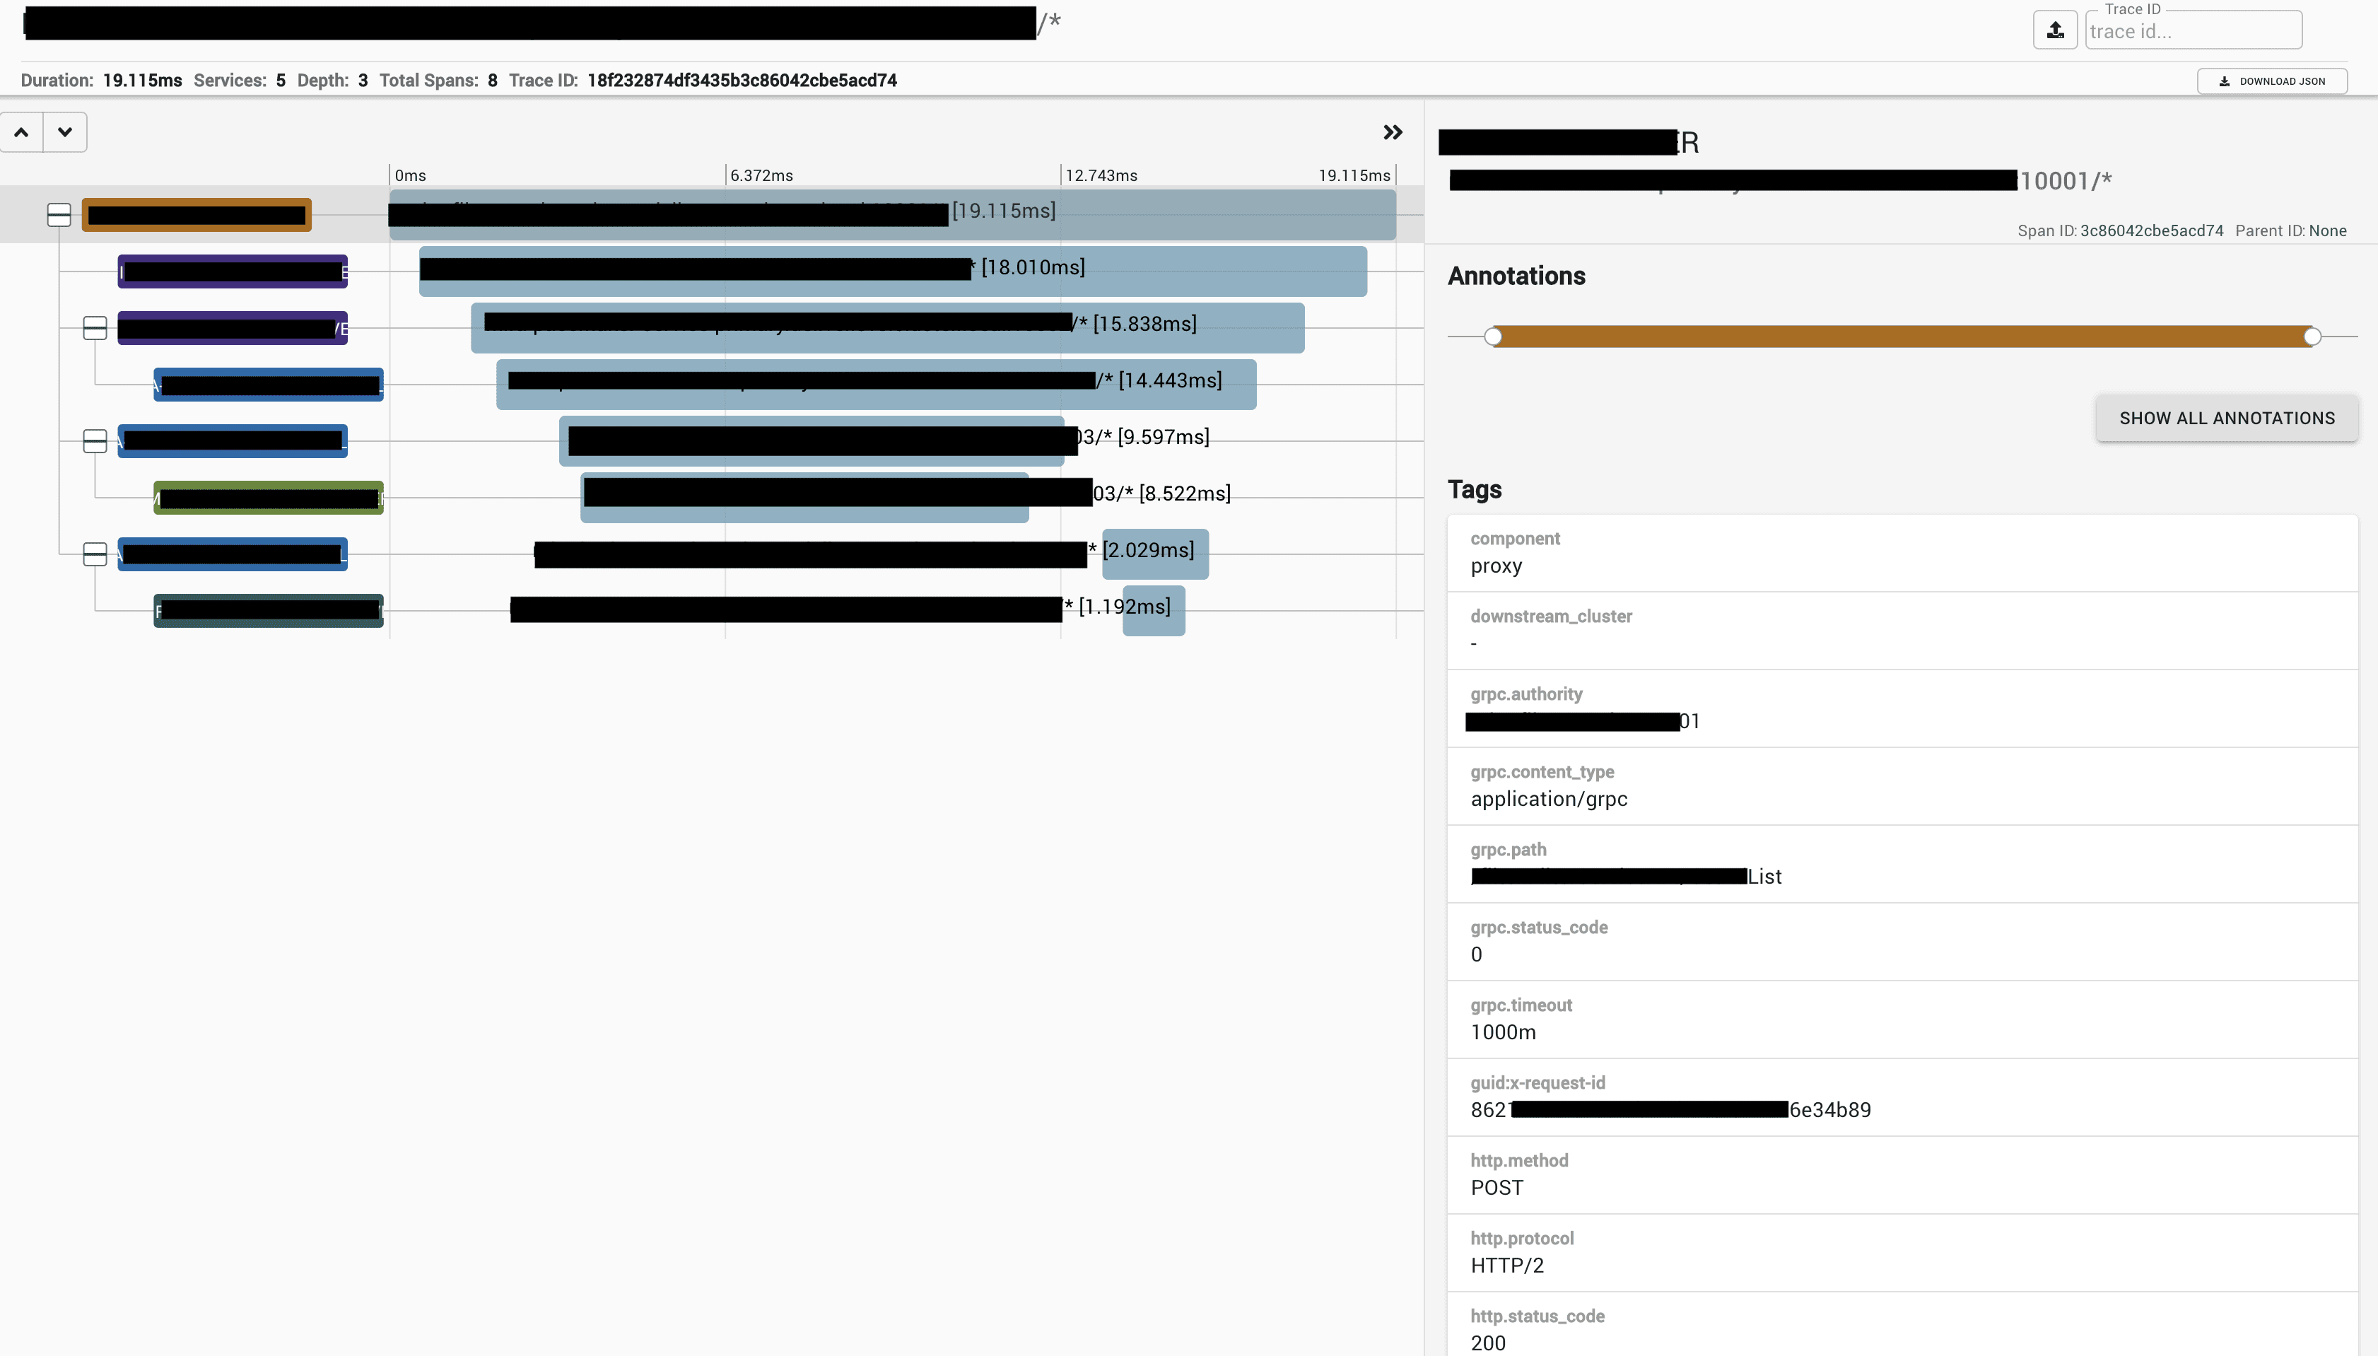Collapse the 9.597ms span subtree
Screen dimensions: 2378x1356
(x=95, y=441)
